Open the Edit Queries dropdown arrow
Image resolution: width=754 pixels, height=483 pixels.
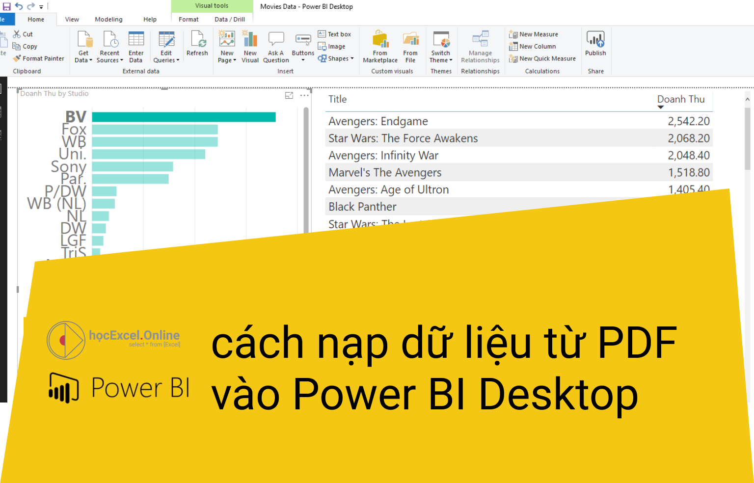click(178, 60)
